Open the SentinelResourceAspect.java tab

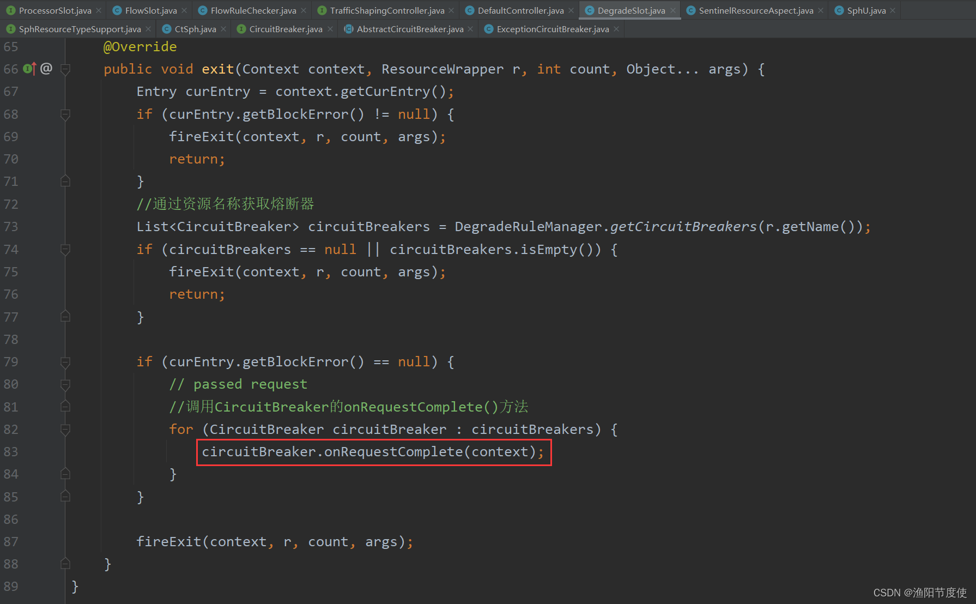(x=756, y=10)
